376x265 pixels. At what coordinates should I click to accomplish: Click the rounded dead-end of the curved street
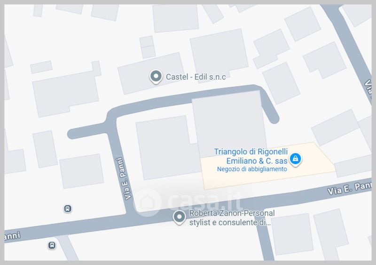pos(274,118)
